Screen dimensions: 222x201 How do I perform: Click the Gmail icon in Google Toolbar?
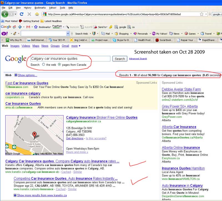coord(28,27)
